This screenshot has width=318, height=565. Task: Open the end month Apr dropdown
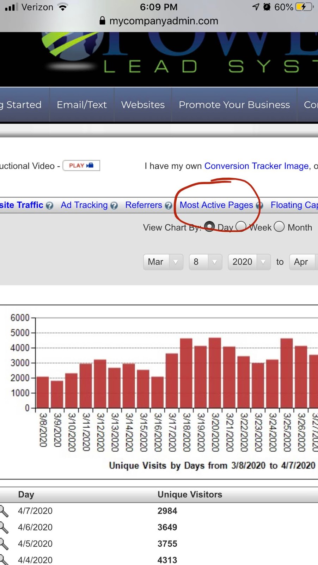pyautogui.click(x=304, y=262)
